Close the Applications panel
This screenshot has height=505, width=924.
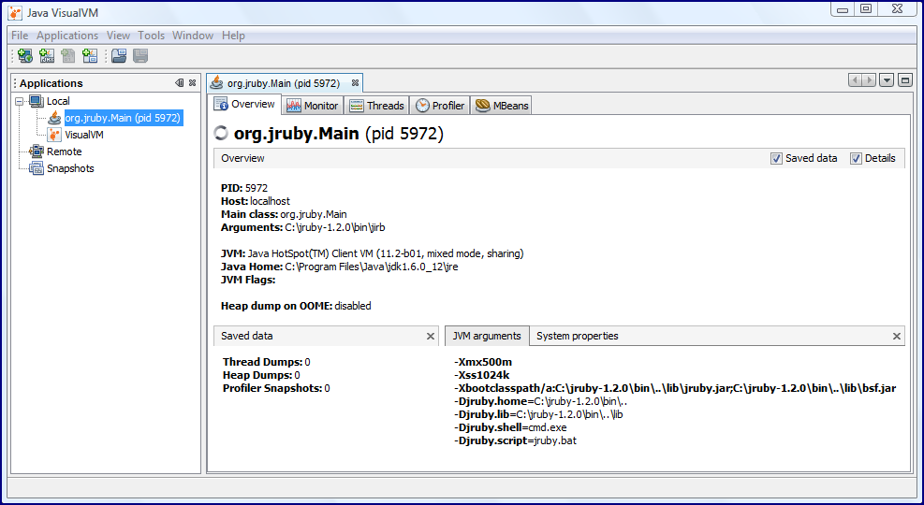point(192,83)
